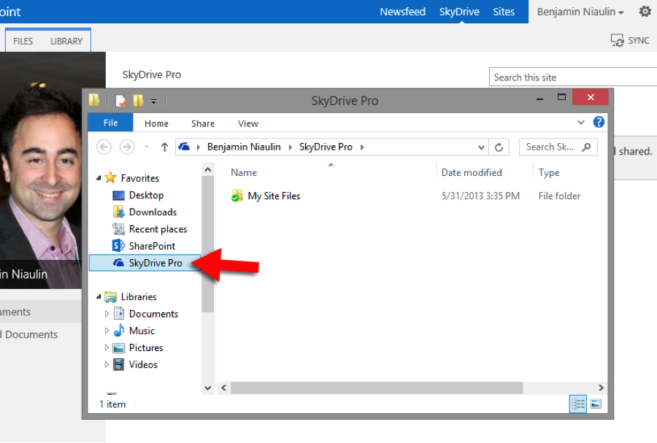Open the Recent locations dropdown arrow
657x443 pixels.
146,147
